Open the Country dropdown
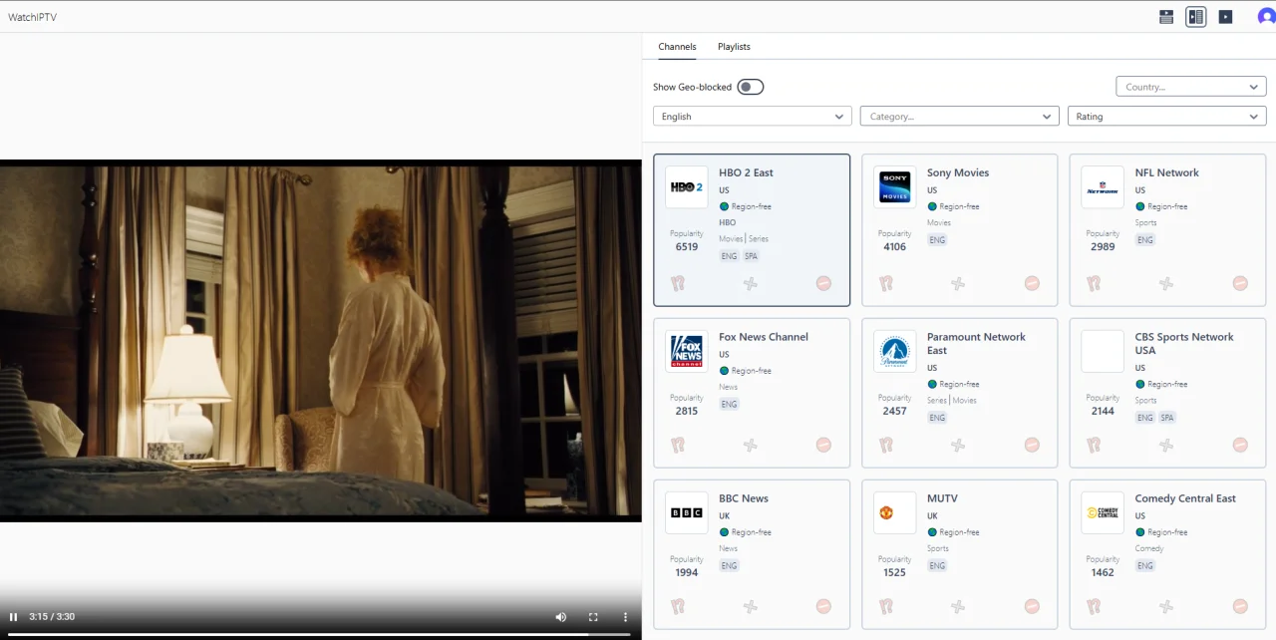1276x640 pixels. pos(1191,87)
